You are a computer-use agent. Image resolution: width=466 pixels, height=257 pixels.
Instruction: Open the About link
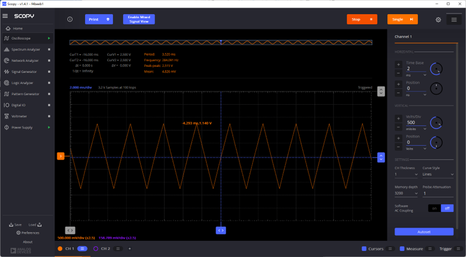[x=27, y=242]
